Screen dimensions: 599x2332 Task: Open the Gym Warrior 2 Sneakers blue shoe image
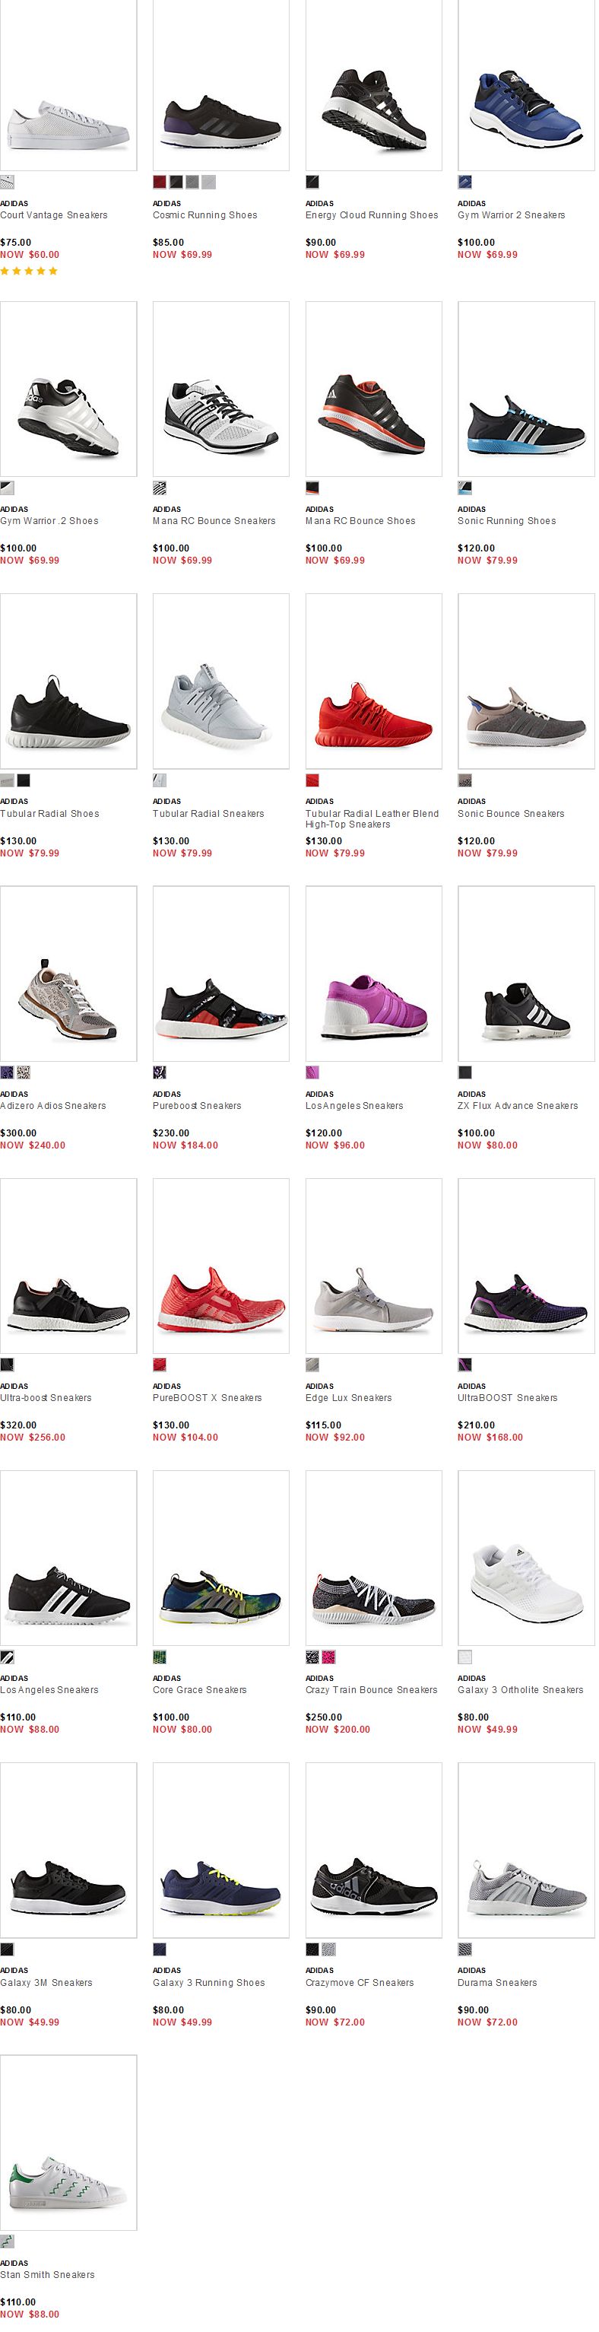pyautogui.click(x=527, y=86)
